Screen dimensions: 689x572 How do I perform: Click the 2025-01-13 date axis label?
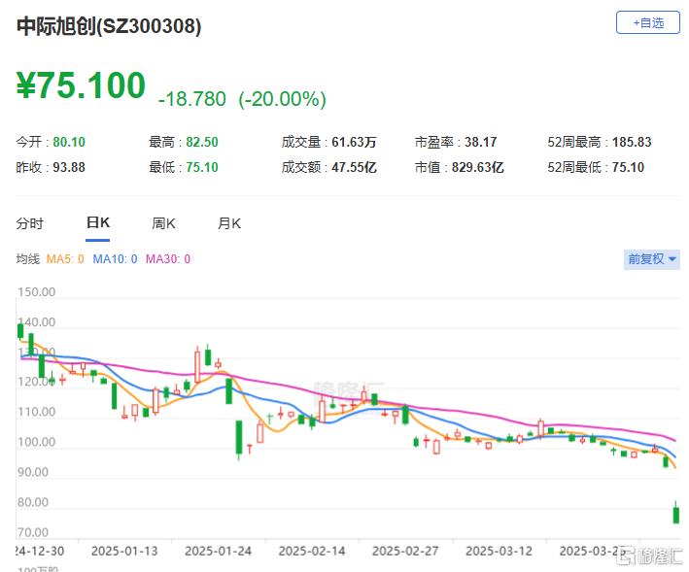pos(124,551)
